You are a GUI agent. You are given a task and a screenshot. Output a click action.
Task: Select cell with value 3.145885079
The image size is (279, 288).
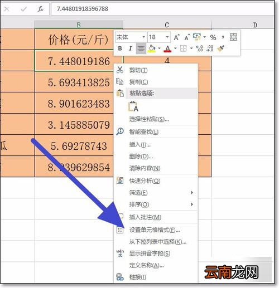pyautogui.click(x=74, y=124)
